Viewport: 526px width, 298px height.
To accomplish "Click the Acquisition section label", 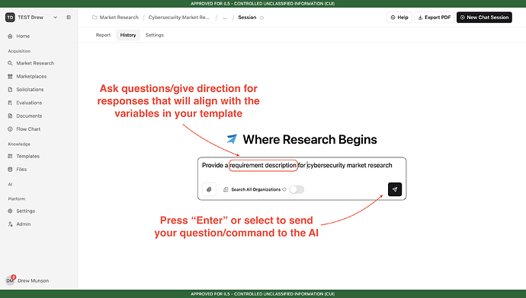I will 19,51.
